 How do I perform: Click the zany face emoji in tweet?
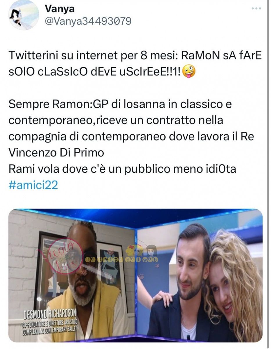click(189, 72)
